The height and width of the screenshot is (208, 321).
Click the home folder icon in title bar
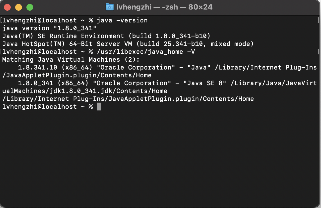tap(110, 7)
